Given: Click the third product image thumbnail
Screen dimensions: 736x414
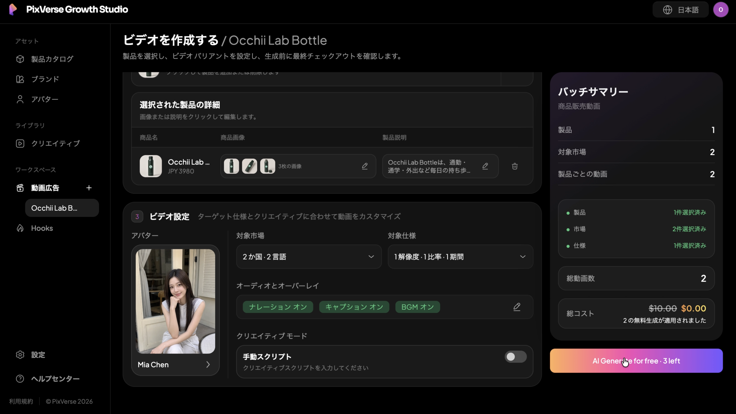Looking at the screenshot, I should pyautogui.click(x=268, y=166).
